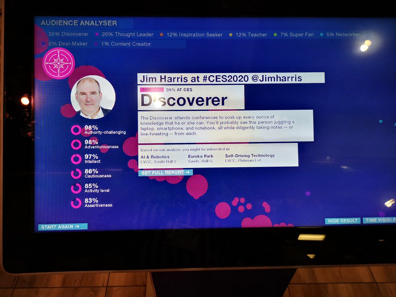Tap the START AGAIN button
This screenshot has width=396, height=297.
pyautogui.click(x=63, y=227)
